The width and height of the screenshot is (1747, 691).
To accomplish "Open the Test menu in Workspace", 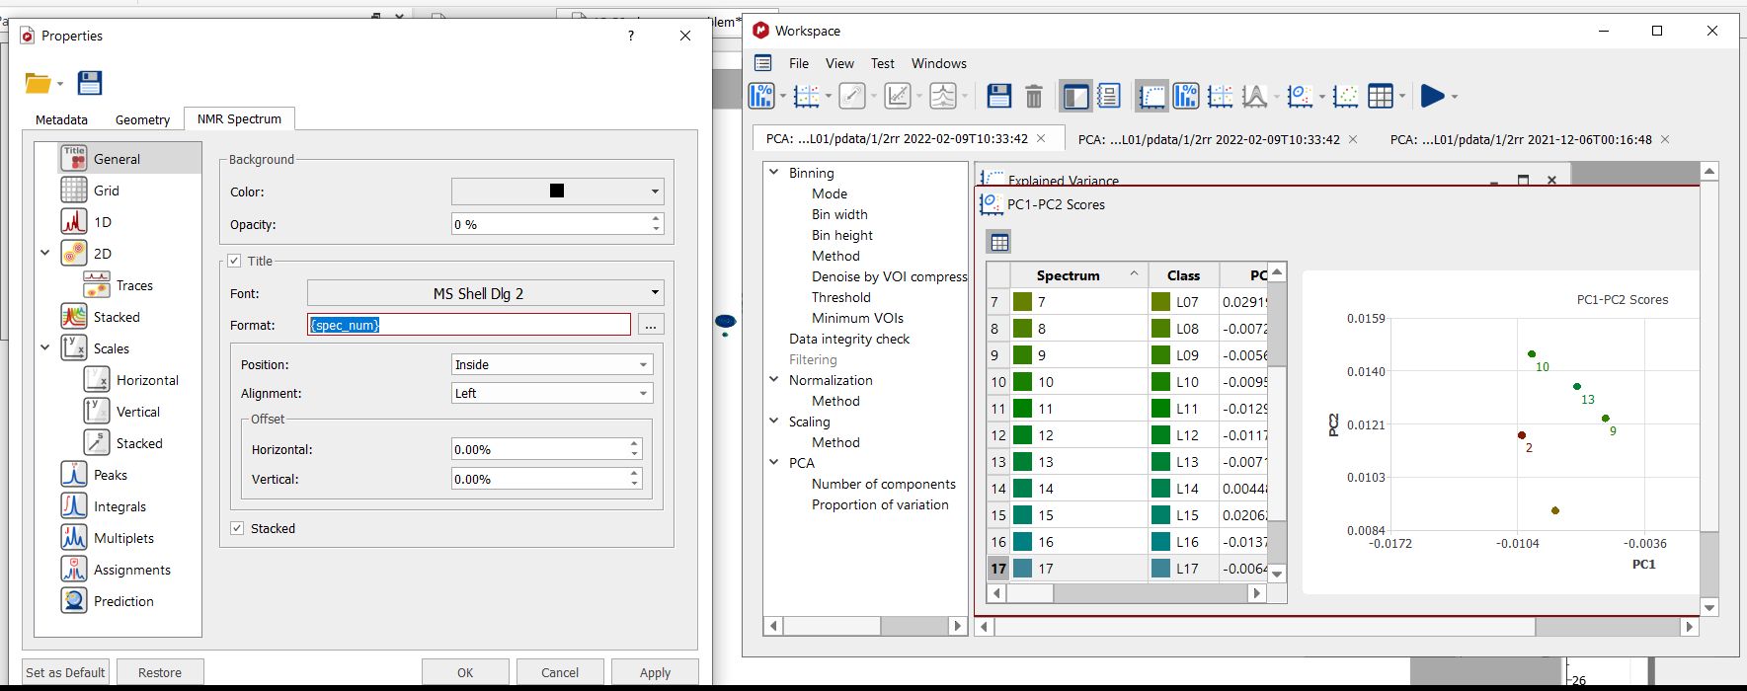I will point(883,63).
